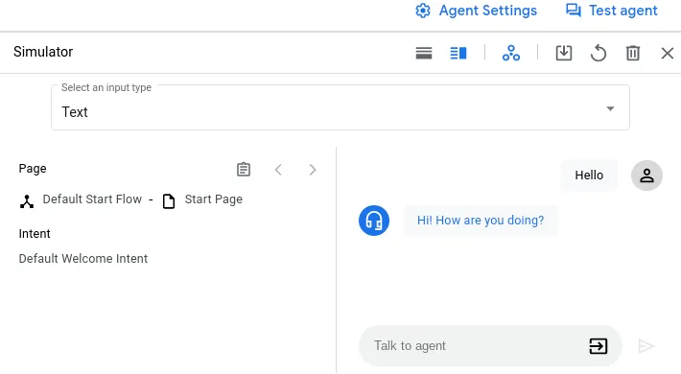The height and width of the screenshot is (374, 681).
Task: Click the custom payload input icon
Action: (x=599, y=346)
